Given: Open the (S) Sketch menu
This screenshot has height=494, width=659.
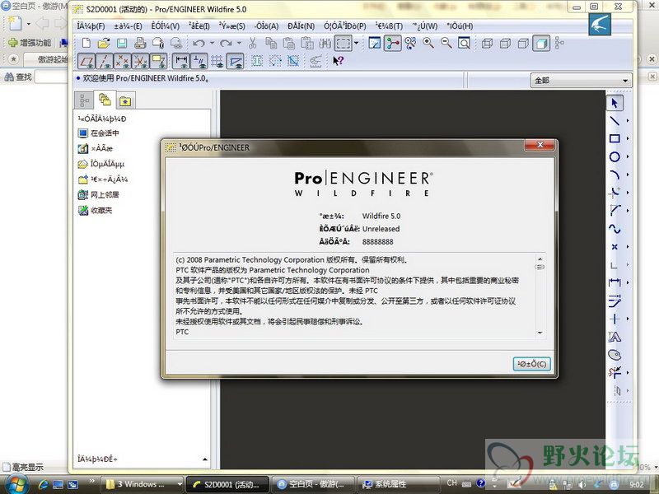Looking at the screenshot, I should pyautogui.click(x=232, y=26).
